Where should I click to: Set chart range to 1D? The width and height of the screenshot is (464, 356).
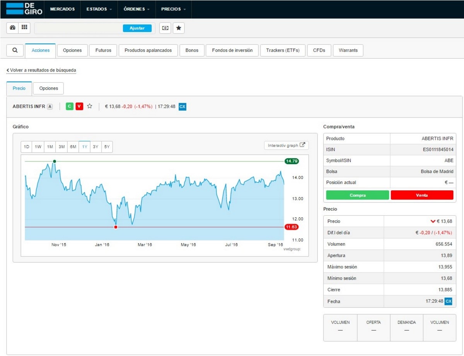(x=27, y=147)
